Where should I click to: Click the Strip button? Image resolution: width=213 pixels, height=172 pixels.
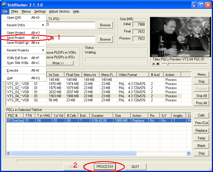(201, 153)
